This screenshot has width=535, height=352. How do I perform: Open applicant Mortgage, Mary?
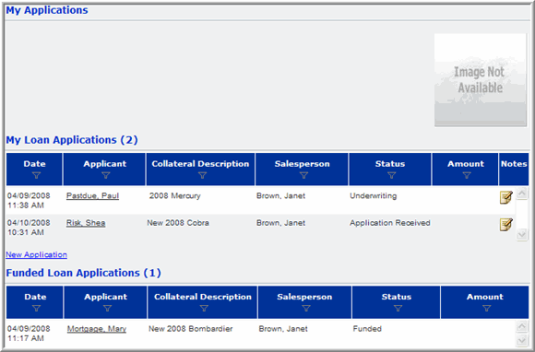tap(97, 329)
